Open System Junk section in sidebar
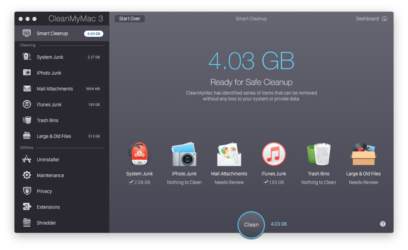This screenshot has width=408, height=250. tap(62, 57)
